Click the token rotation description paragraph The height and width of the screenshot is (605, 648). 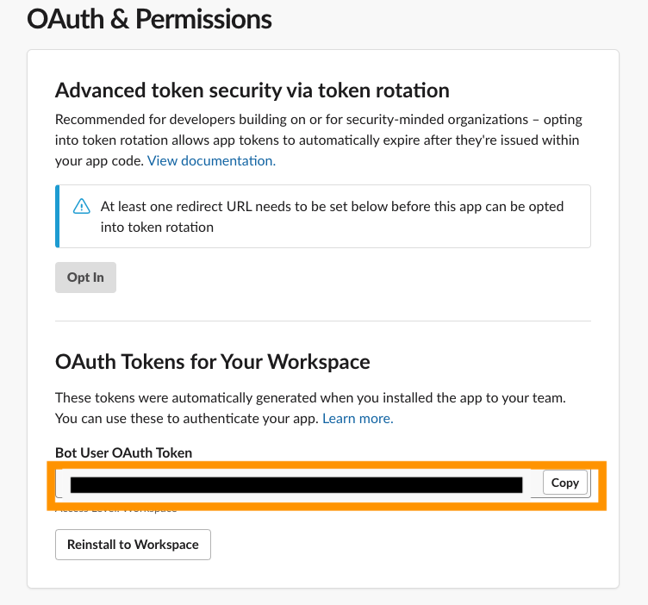coord(319,140)
